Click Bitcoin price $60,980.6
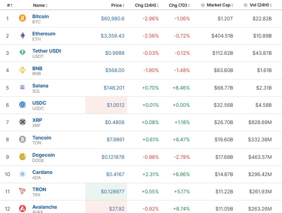This screenshot has width=282, height=213. tap(112, 18)
